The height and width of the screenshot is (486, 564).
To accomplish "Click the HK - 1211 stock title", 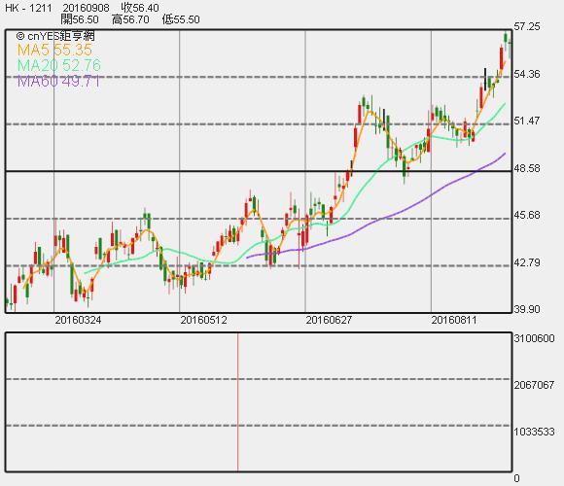I will pyautogui.click(x=29, y=8).
